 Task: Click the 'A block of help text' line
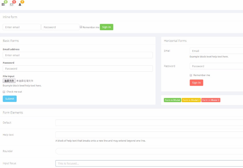click(100, 141)
